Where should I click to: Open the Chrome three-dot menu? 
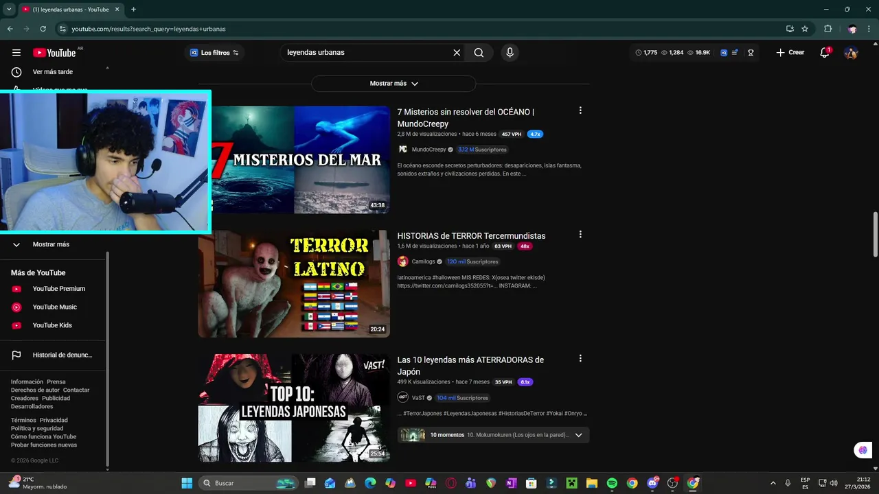tap(869, 29)
